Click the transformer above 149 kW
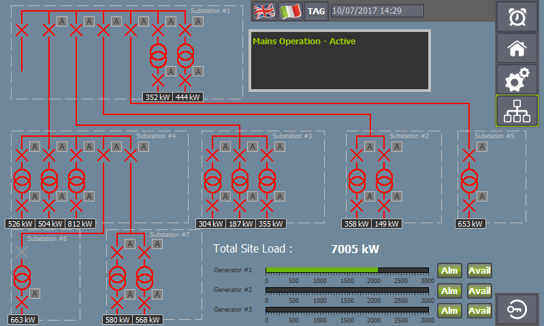The height and width of the screenshot is (326, 544). point(384,180)
